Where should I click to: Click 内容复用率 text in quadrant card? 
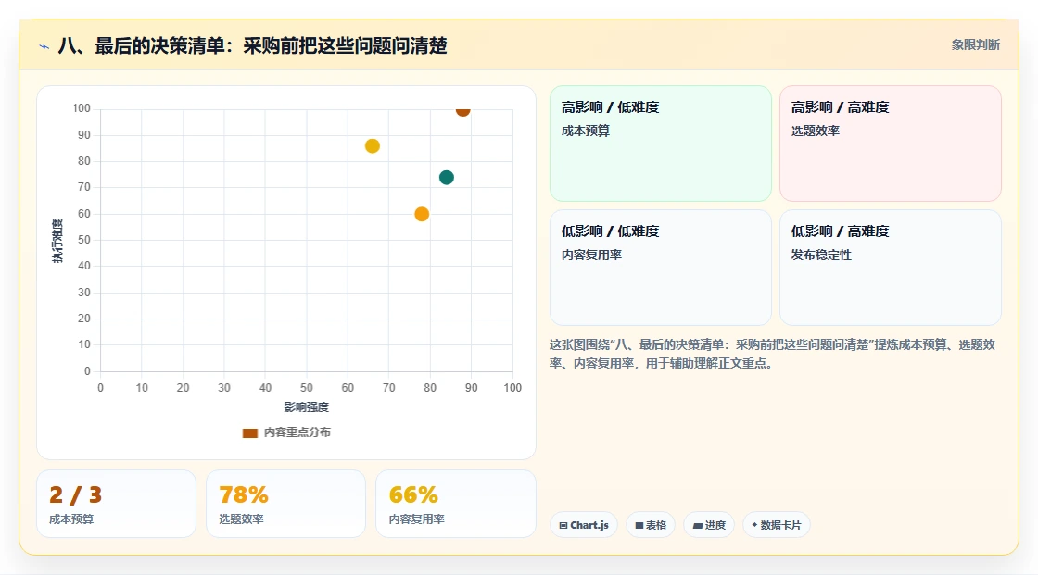tap(592, 255)
